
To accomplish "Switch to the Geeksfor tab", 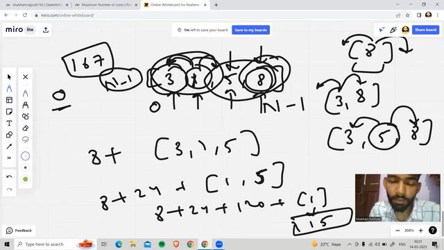I will point(37,5).
